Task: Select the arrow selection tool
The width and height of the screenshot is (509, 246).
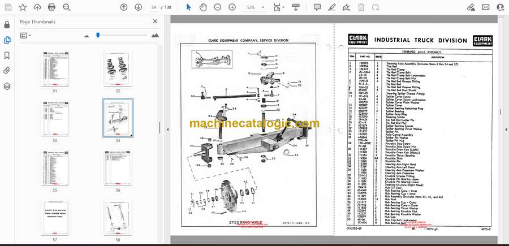Action: click(188, 7)
